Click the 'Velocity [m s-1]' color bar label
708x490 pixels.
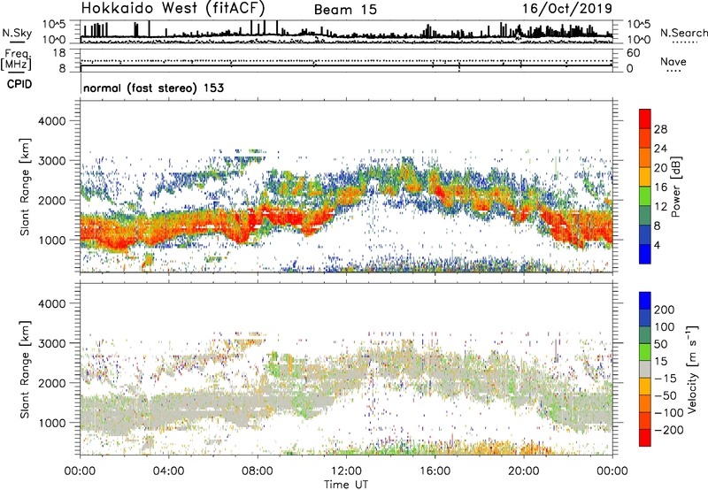pos(692,370)
